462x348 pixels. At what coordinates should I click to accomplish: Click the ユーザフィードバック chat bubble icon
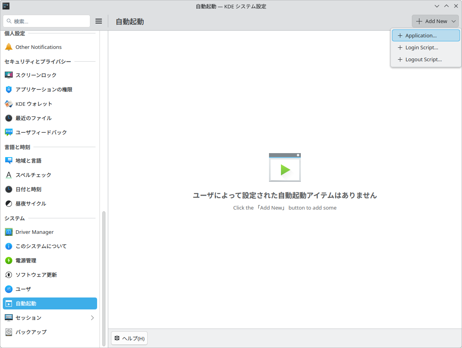pyautogui.click(x=9, y=132)
